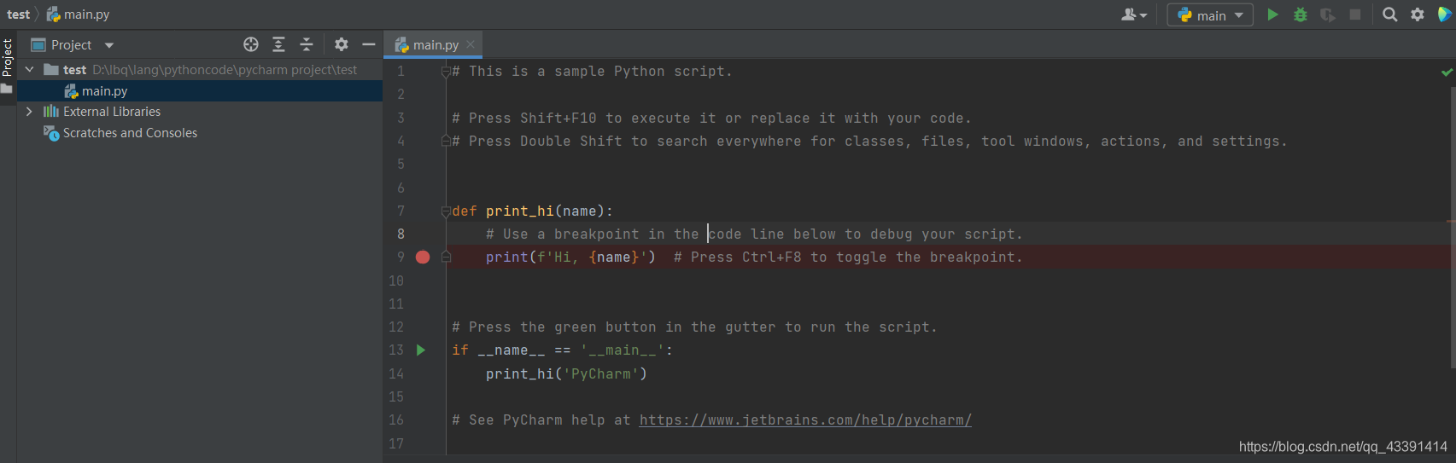Run with coverage icon in toolbar

[1327, 14]
